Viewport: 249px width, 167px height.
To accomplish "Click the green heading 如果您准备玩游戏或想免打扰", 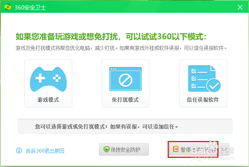I will 67,36.
